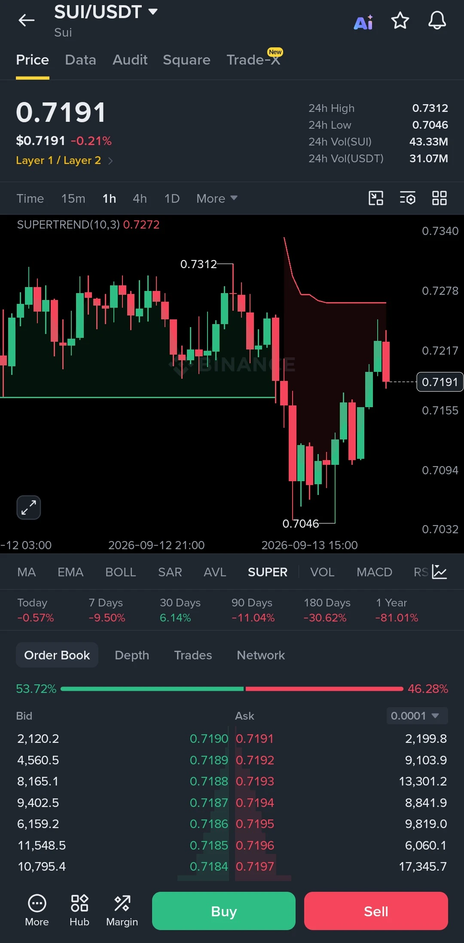Open the AI assistant icon
464x943 pixels.
click(x=363, y=22)
